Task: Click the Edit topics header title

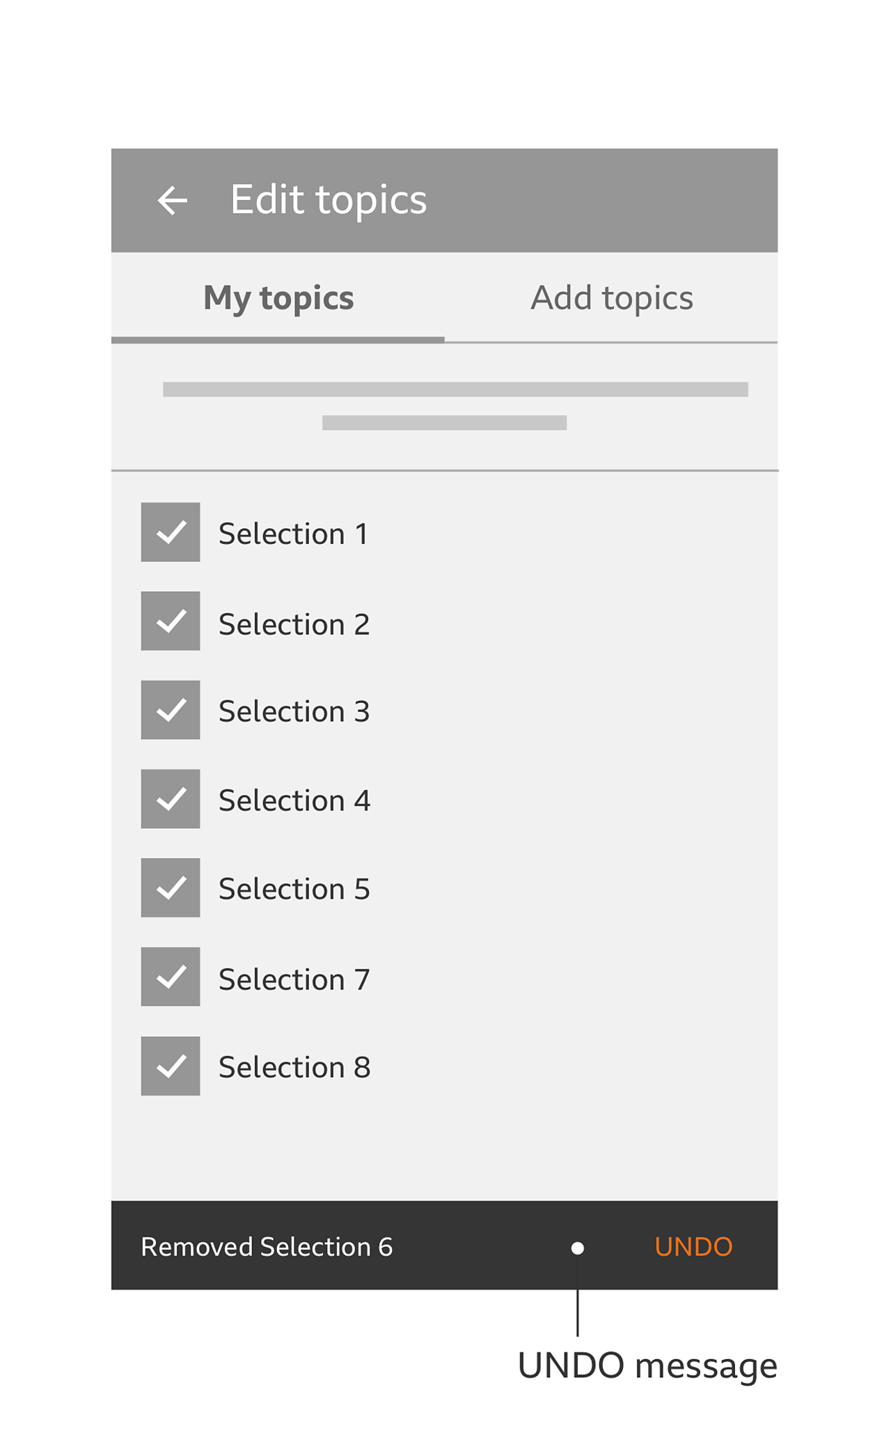Action: point(329,200)
